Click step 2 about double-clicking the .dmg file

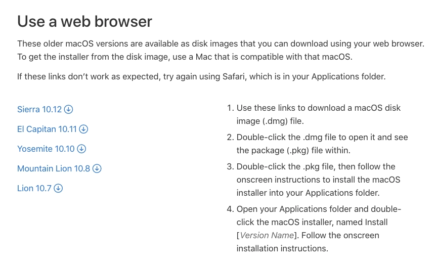(x=322, y=144)
